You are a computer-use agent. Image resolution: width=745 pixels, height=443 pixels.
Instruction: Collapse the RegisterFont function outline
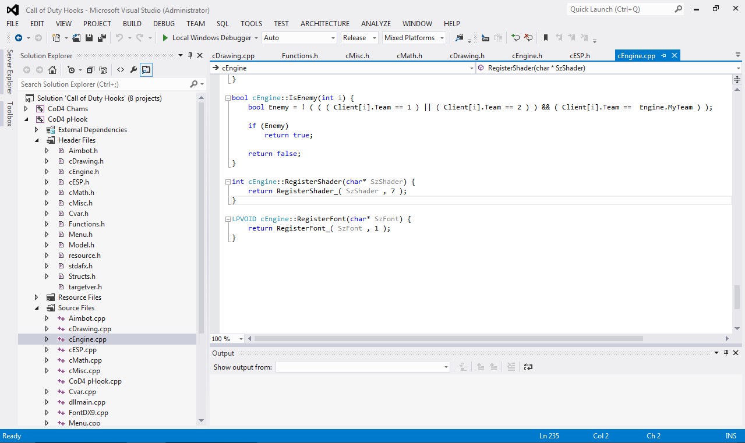pos(227,219)
